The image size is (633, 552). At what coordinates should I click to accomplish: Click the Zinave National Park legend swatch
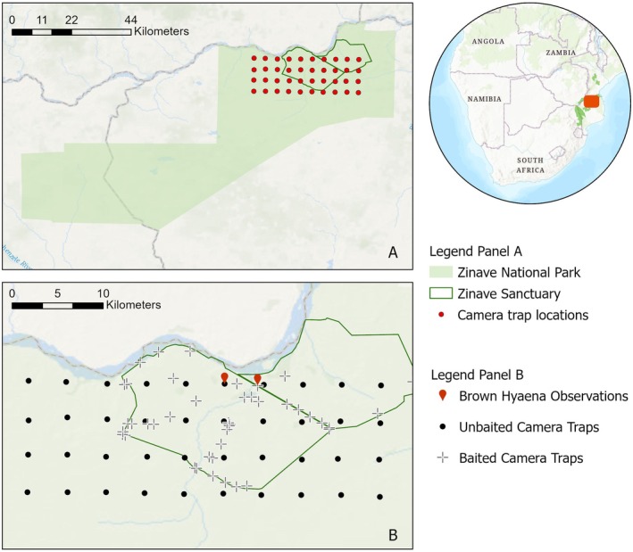tap(440, 272)
